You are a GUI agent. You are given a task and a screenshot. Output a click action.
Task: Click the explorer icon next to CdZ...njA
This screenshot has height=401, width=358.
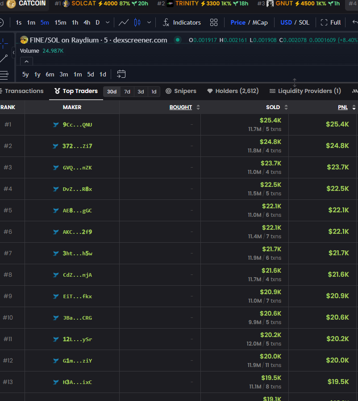[x=56, y=275]
